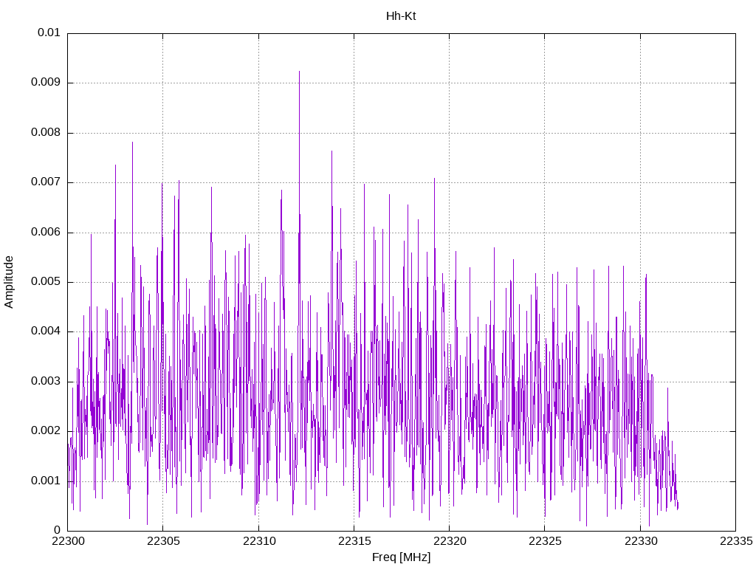Viewport: 756px width, 567px height.
Task: Click the 22320 x-axis tick label
Action: pos(449,542)
